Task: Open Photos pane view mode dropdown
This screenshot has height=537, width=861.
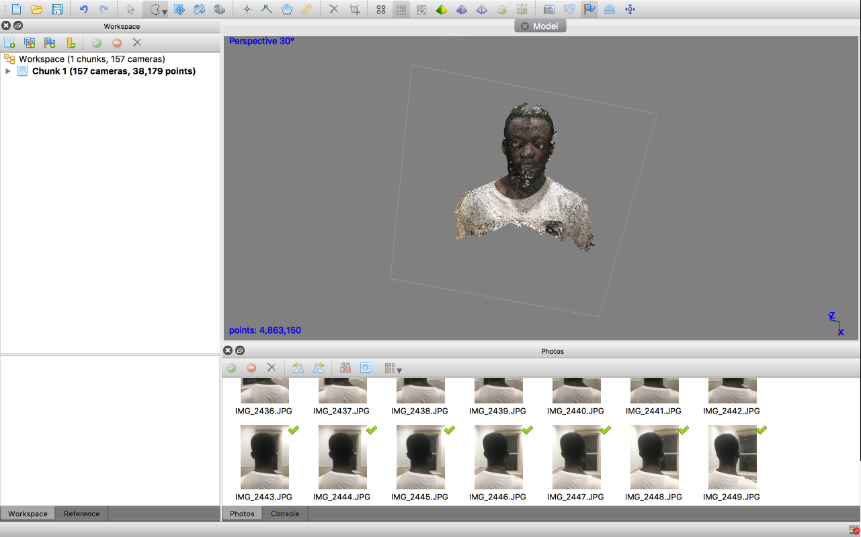Action: tap(393, 369)
